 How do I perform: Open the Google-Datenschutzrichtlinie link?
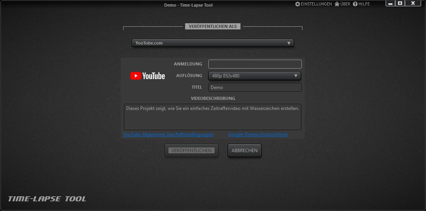pos(258,134)
